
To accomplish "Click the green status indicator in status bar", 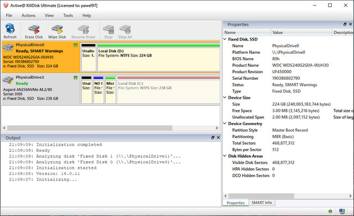I will tap(330, 212).
